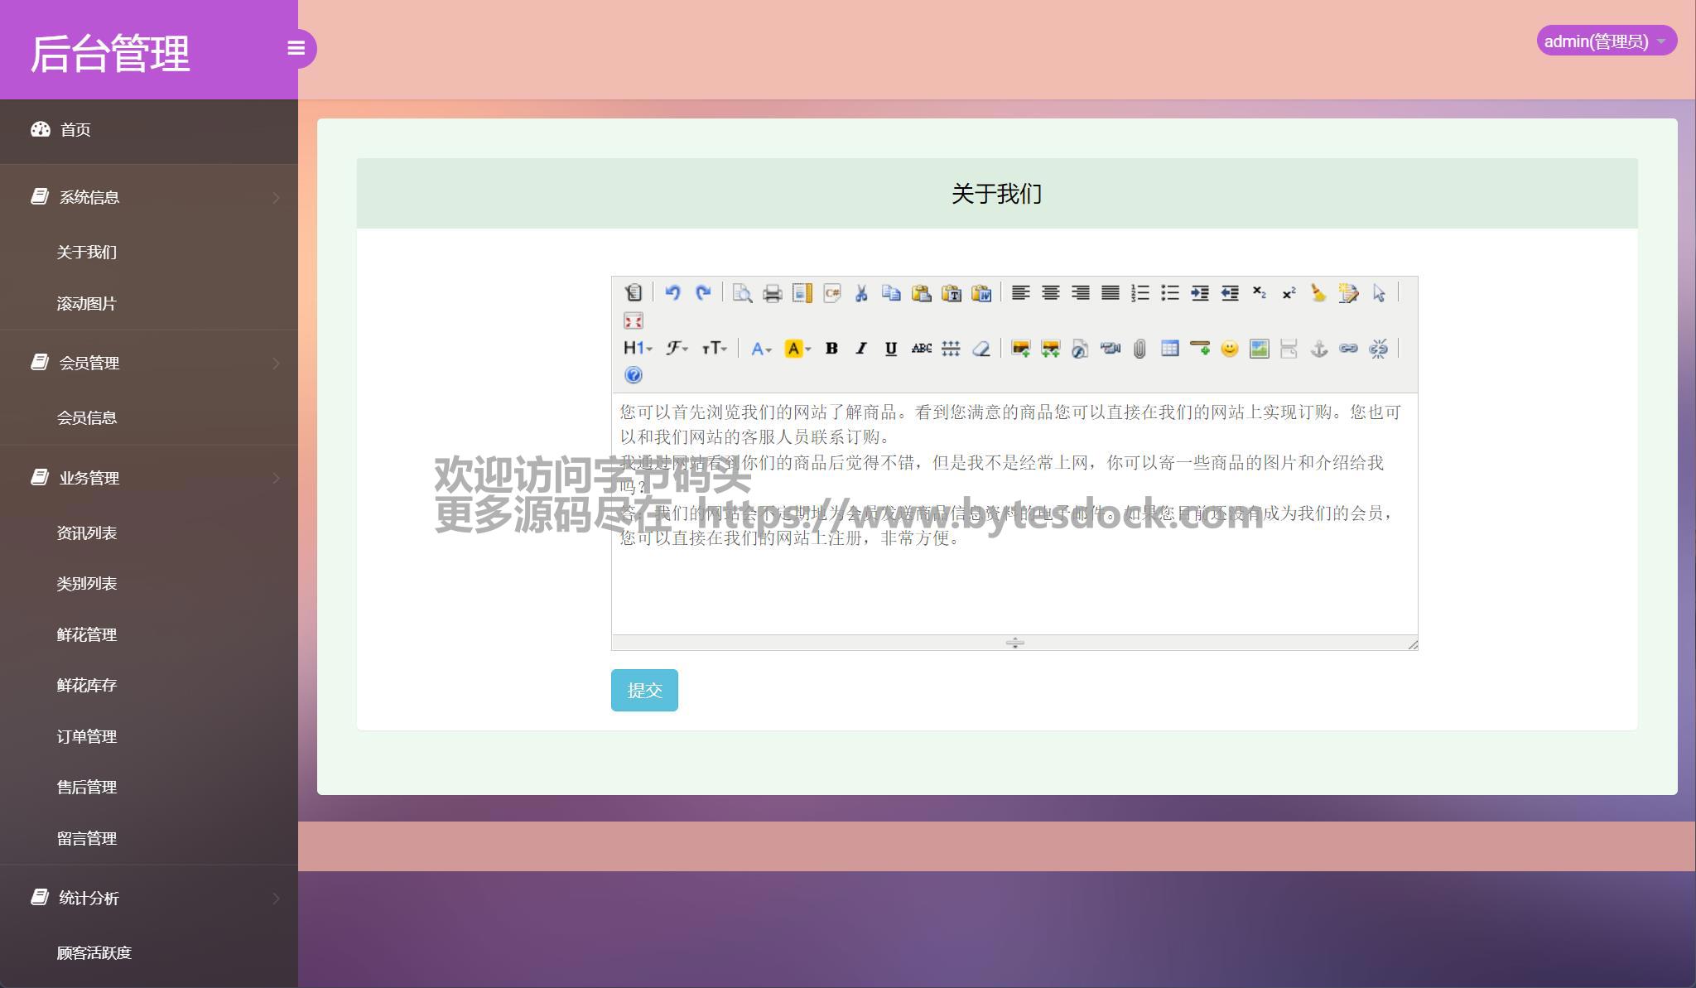Click the undo arrow in editor toolbar
The image size is (1696, 988).
[672, 293]
